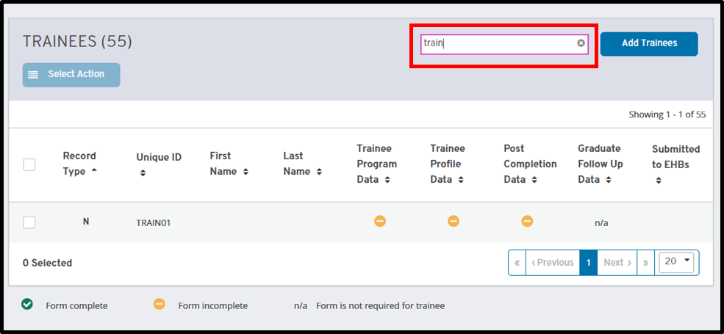Sort by Record Type arrow
Screen dimensions: 724x334
(93, 171)
